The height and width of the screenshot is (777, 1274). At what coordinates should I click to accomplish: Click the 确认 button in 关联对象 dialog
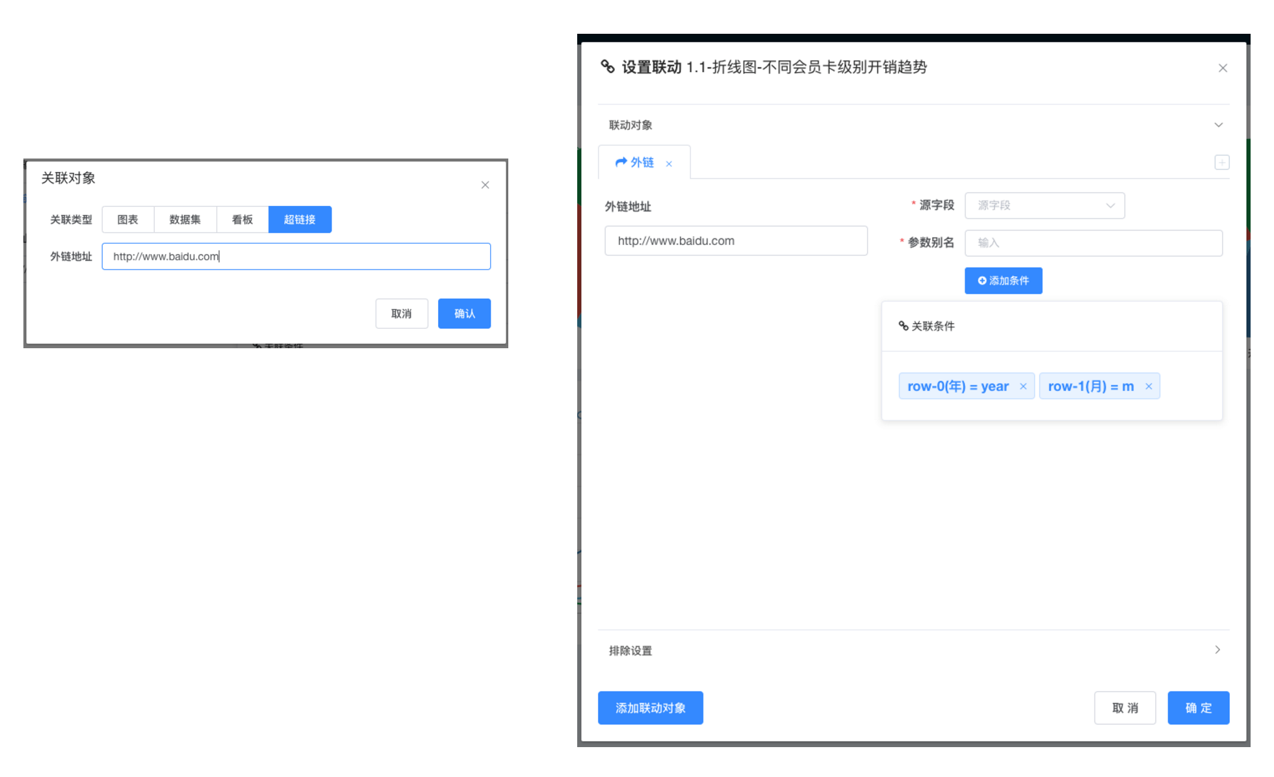(464, 314)
